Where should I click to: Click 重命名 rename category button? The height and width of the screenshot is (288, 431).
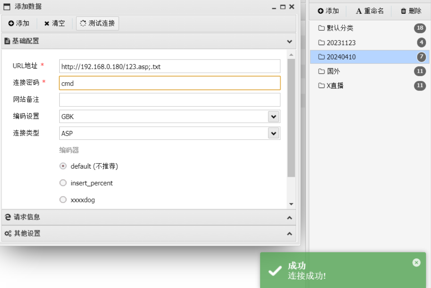pyautogui.click(x=370, y=11)
